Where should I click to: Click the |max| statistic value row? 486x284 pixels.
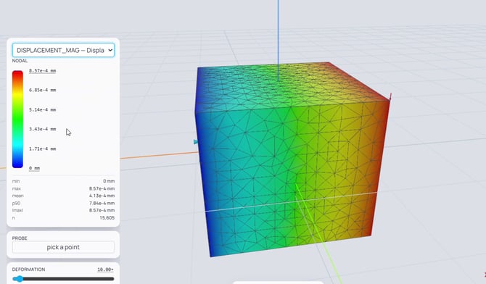tap(63, 210)
